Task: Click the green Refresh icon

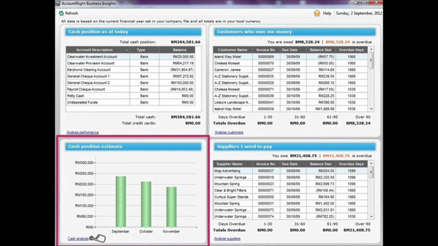Action: point(61,13)
